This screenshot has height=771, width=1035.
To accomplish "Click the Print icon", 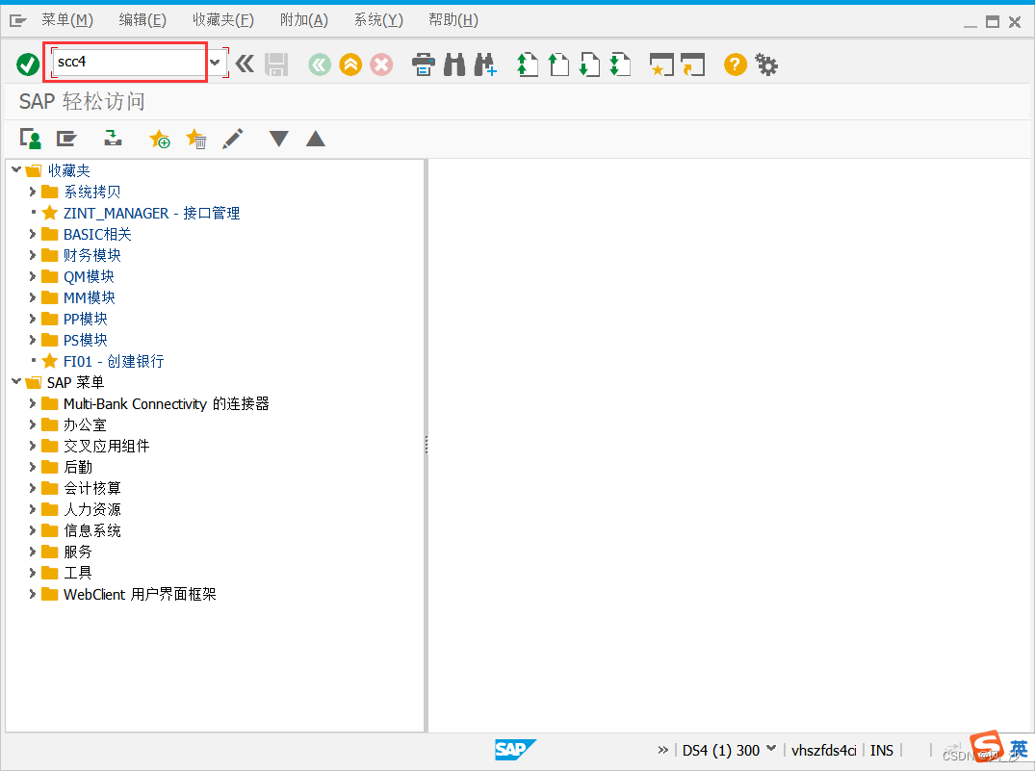I will pyautogui.click(x=423, y=64).
